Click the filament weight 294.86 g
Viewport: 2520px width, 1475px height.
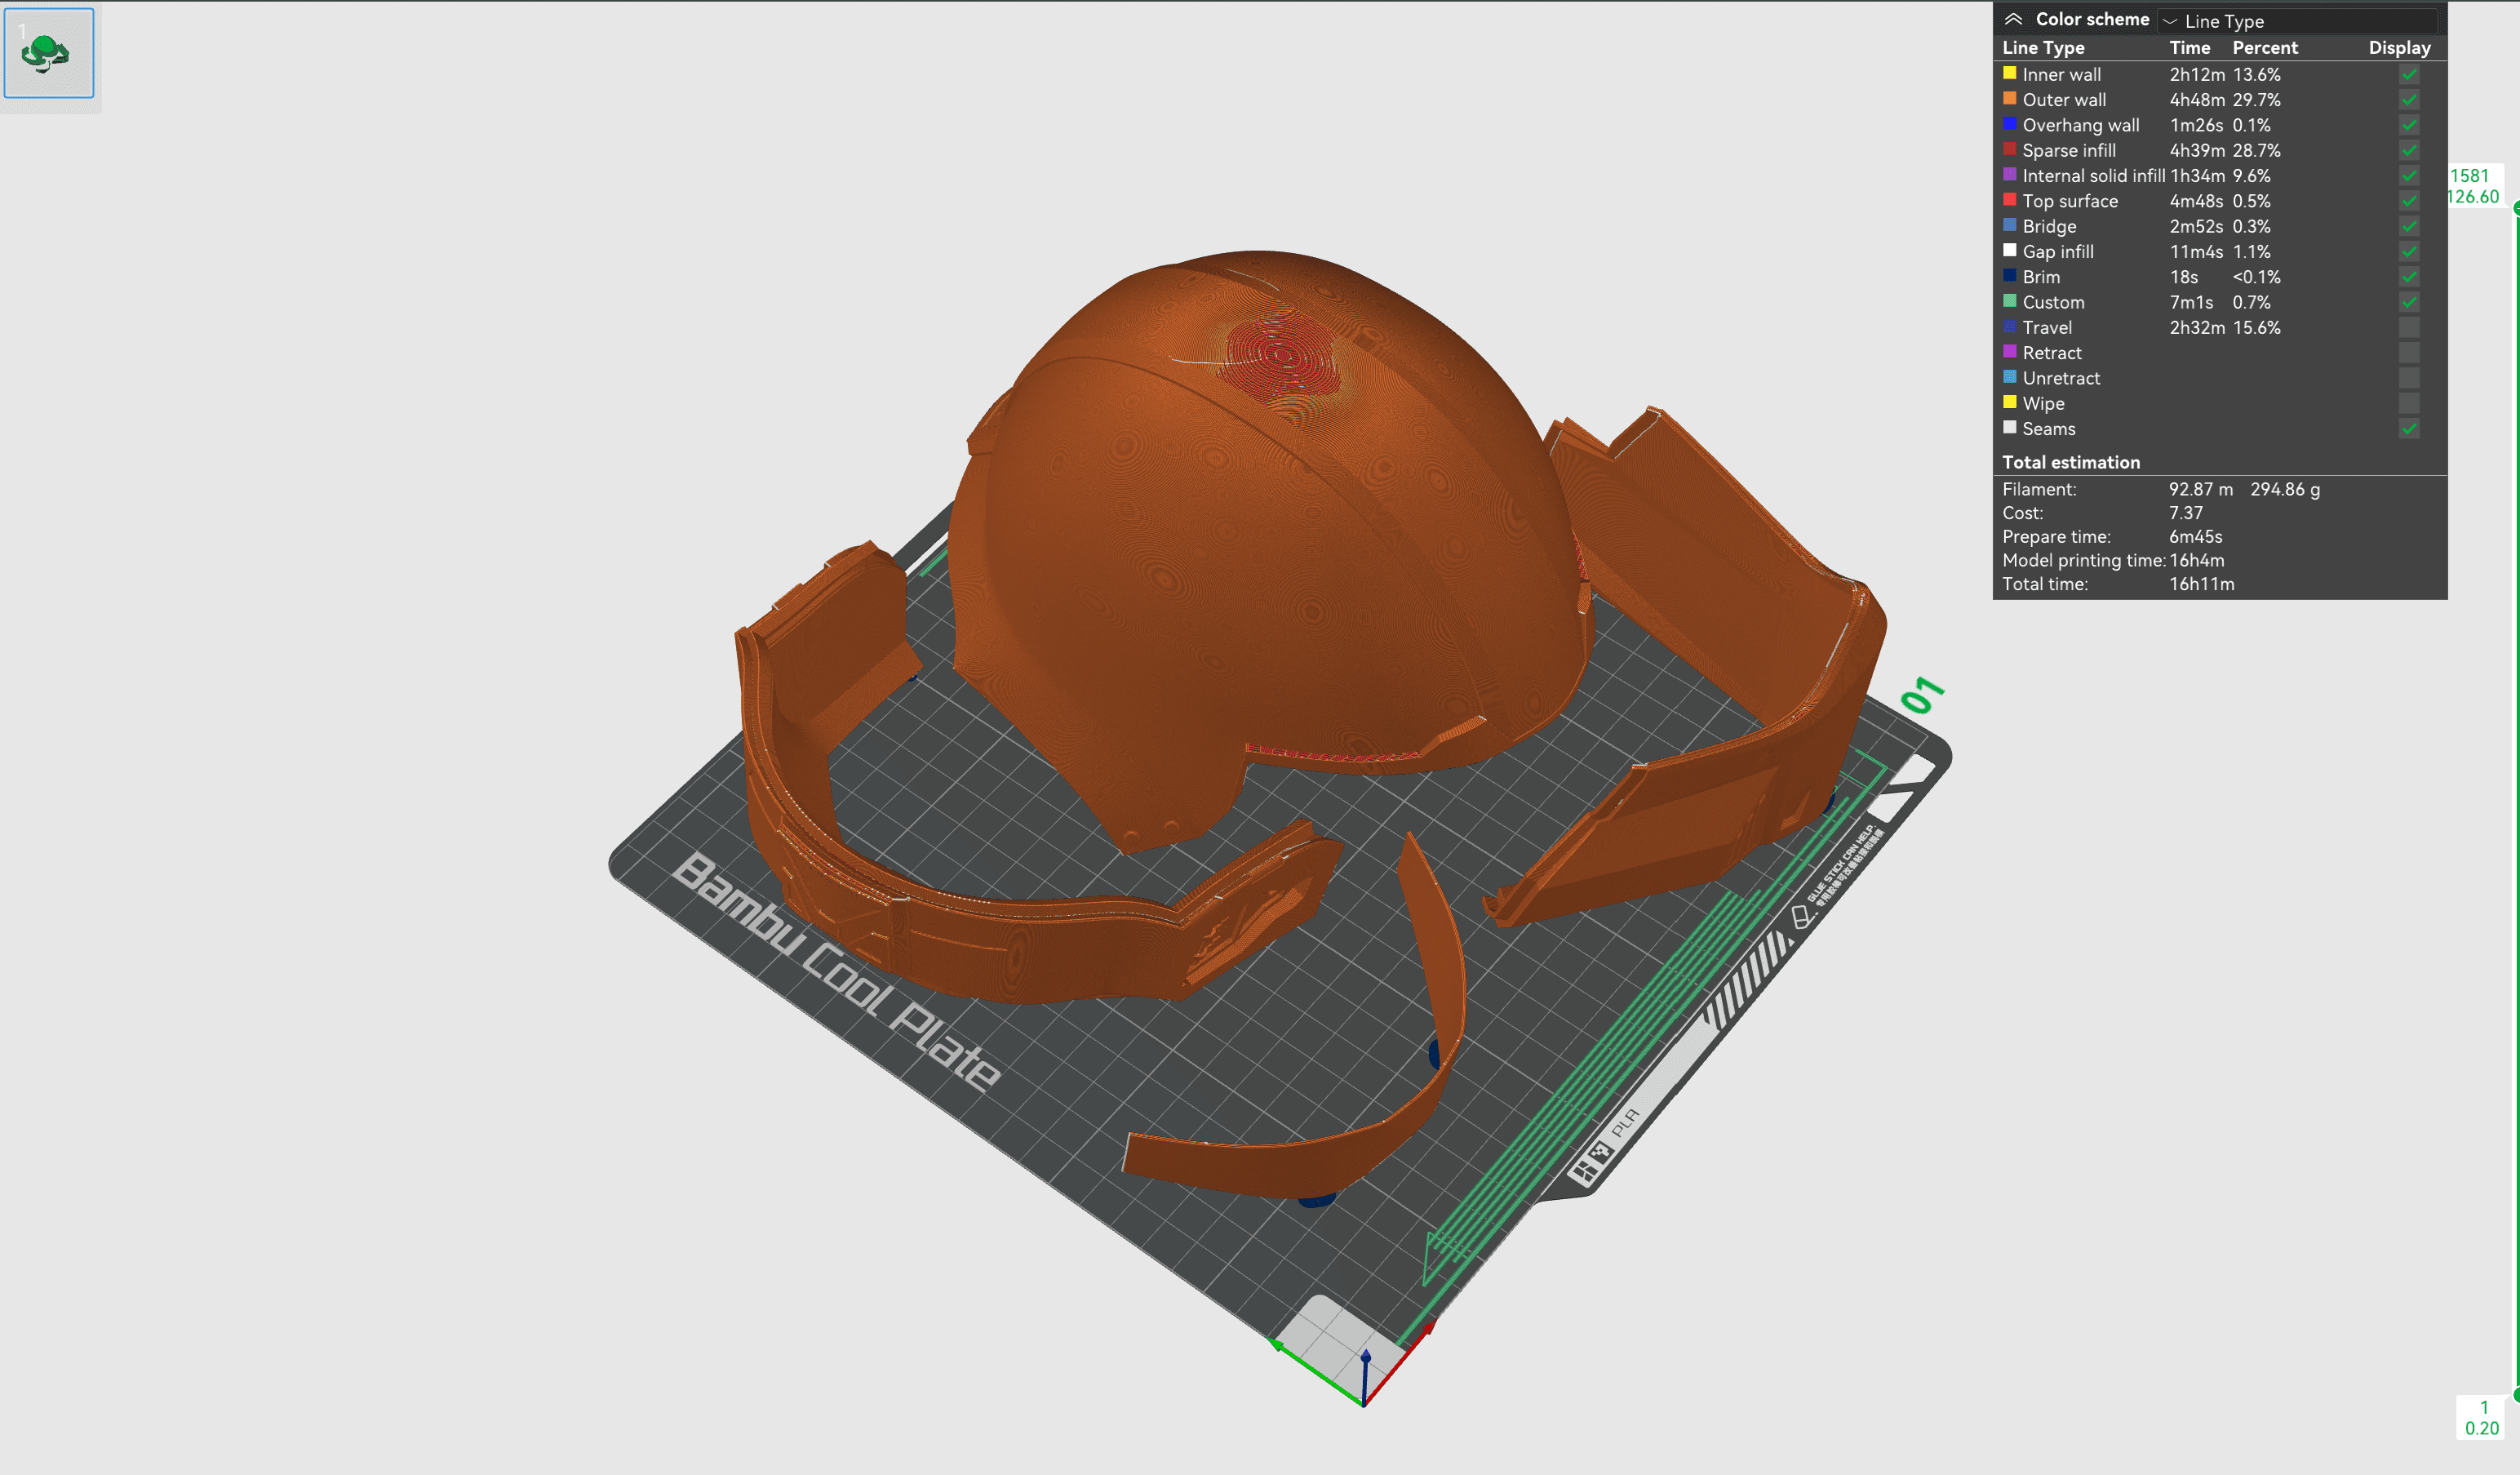(2285, 489)
